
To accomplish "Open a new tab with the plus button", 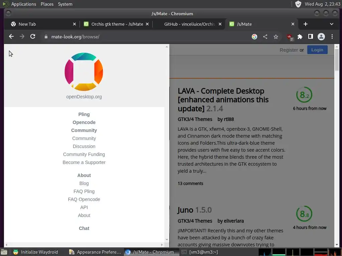I will [x=306, y=24].
